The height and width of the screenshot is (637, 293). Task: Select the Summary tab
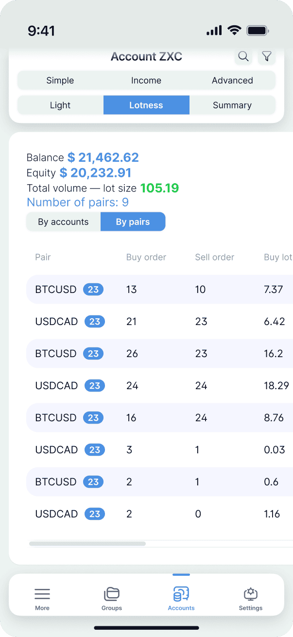232,105
